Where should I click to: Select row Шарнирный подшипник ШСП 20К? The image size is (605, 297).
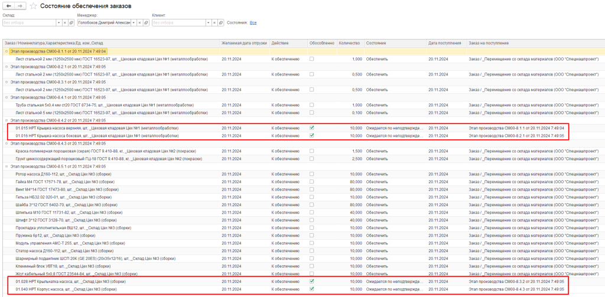pos(303,259)
